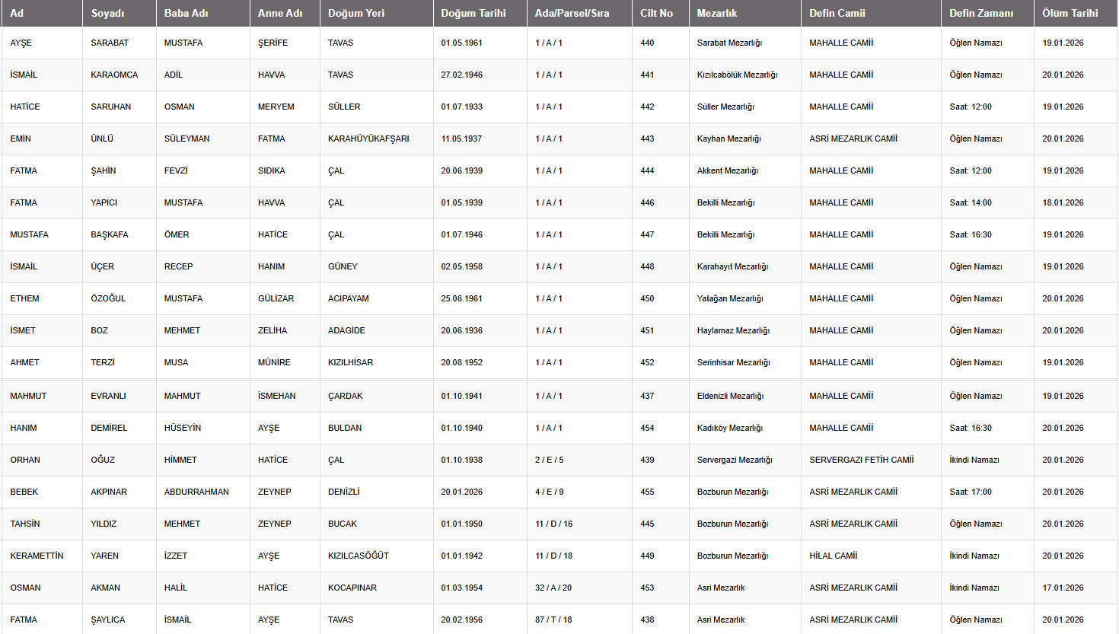Select the Kızılcabölük Mezarlığı cell

pos(737,75)
